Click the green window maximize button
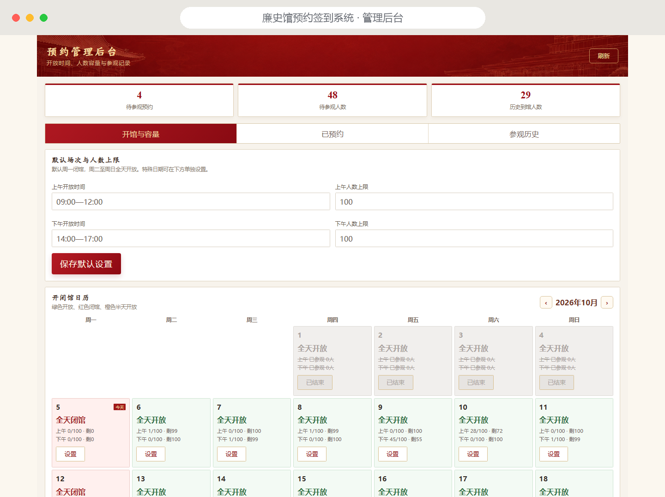The image size is (665, 497). (44, 18)
